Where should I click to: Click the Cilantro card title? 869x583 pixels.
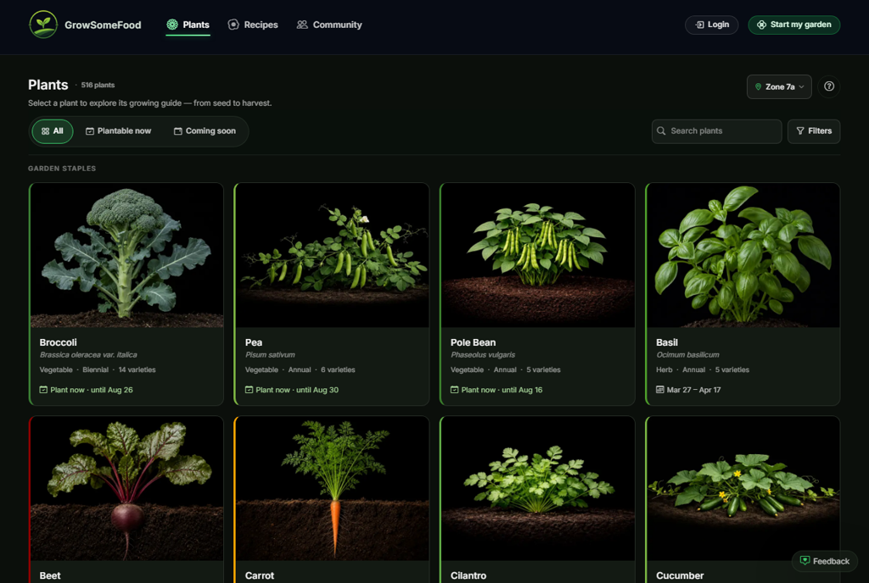pyautogui.click(x=468, y=576)
